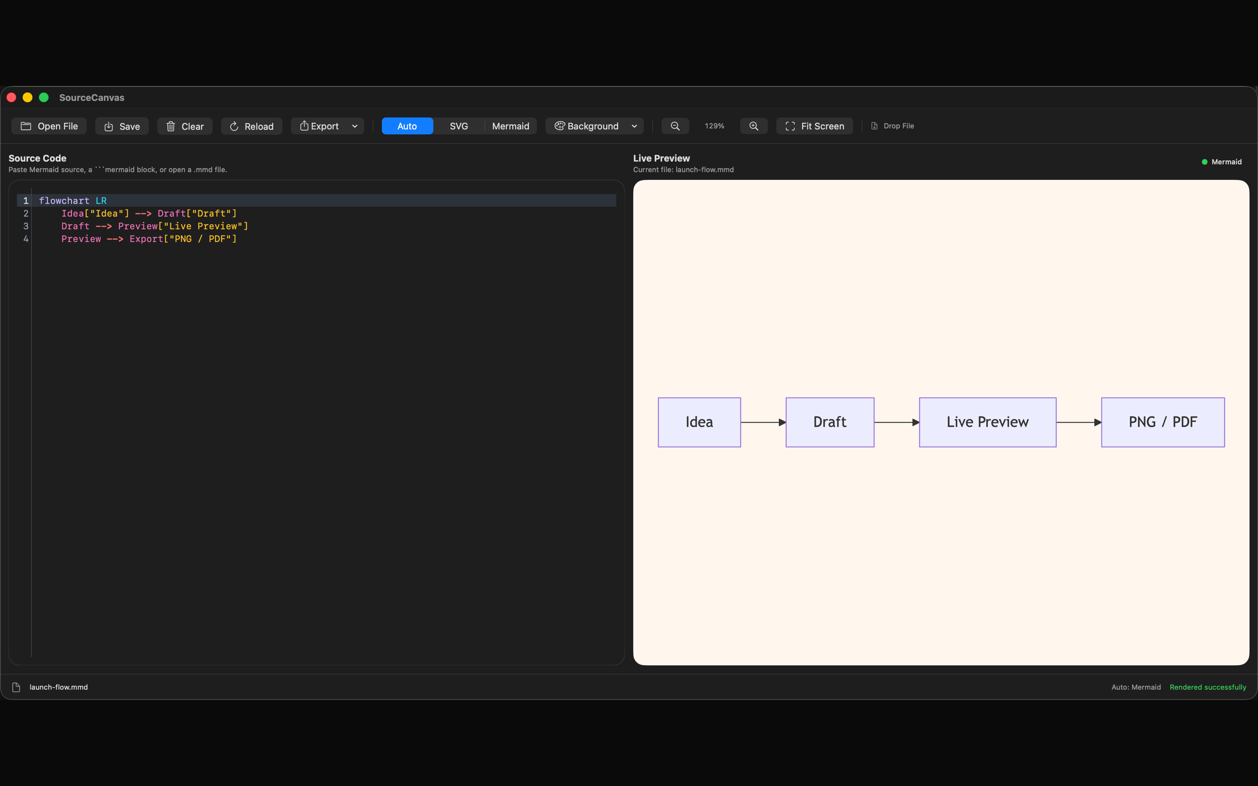
Task: Click the Live Preview panel heading
Action: (661, 158)
